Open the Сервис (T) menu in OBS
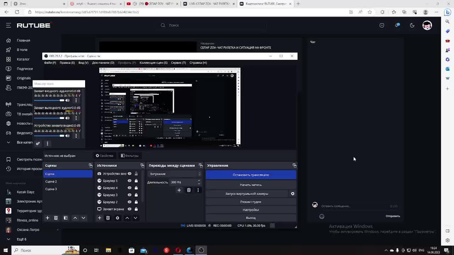 (178, 63)
